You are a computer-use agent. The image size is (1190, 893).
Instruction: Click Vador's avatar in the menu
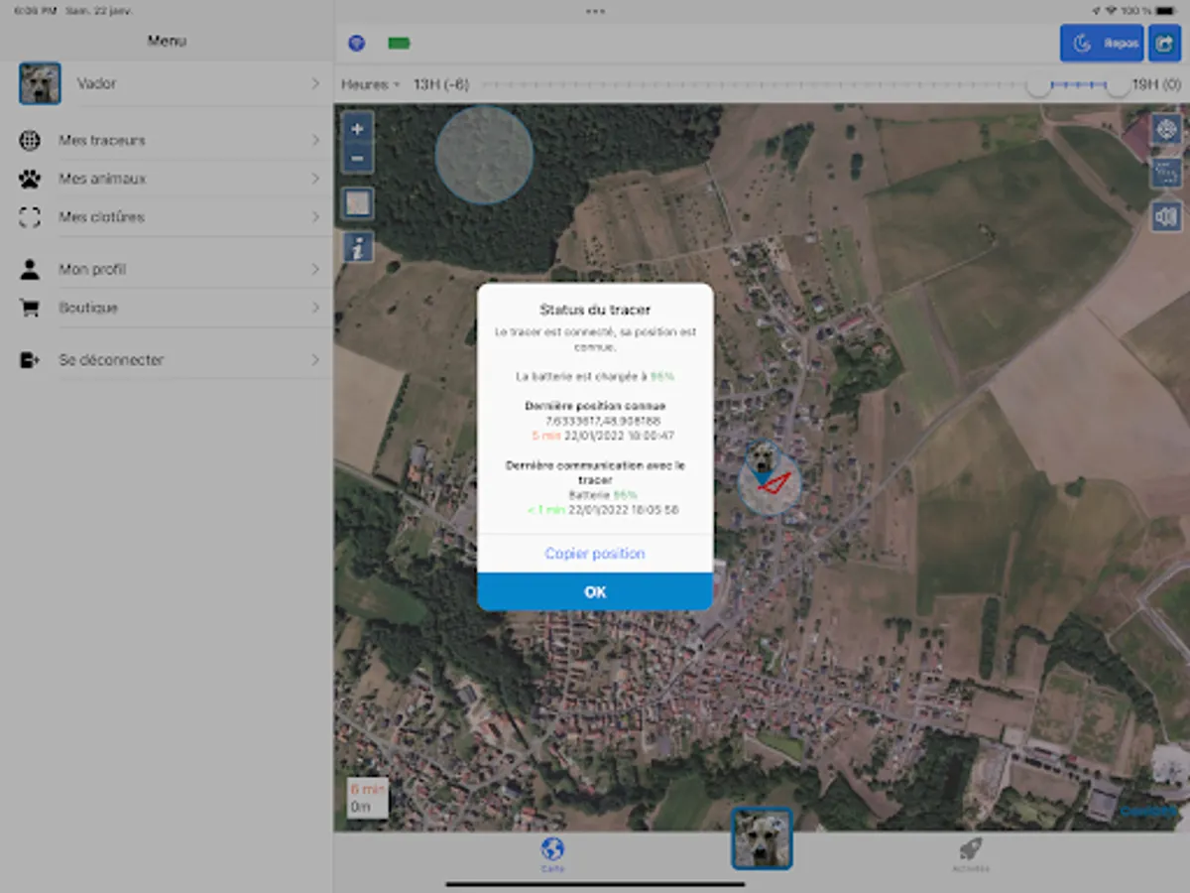tap(40, 84)
